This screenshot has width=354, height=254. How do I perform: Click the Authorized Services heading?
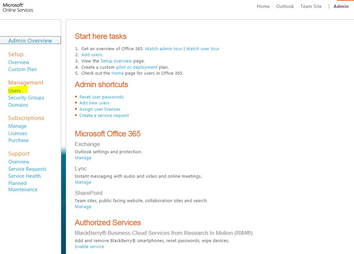(x=108, y=223)
